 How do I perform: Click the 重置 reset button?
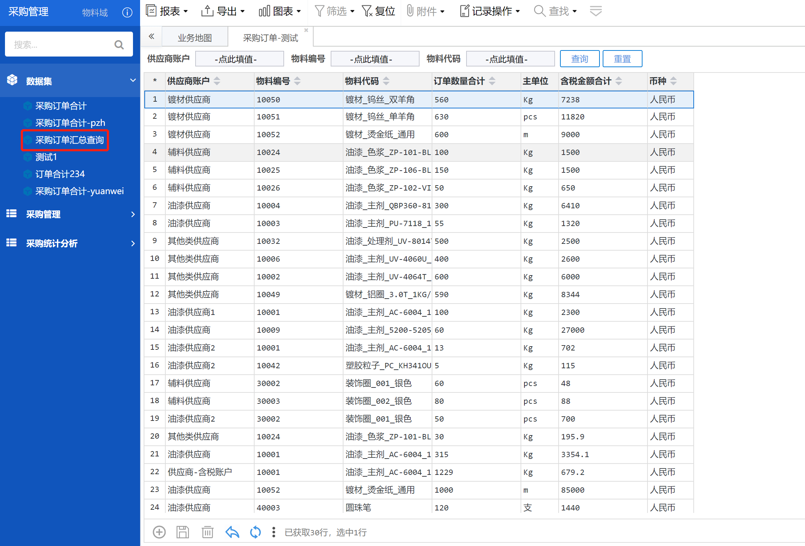pyautogui.click(x=622, y=59)
